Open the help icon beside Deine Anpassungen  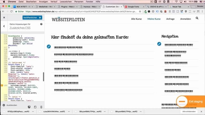pyautogui.click(x=41, y=24)
